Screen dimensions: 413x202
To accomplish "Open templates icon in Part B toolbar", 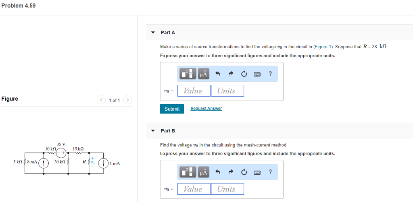I will click(188, 172).
